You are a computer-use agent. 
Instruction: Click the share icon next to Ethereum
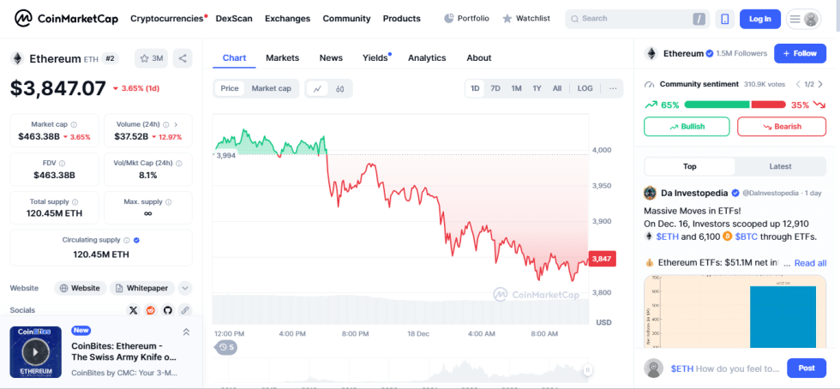pyautogui.click(x=182, y=58)
